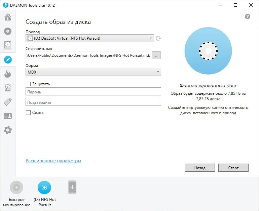The image size is (259, 211).
Task: Click the Сохранить как path field
Action: [88, 55]
